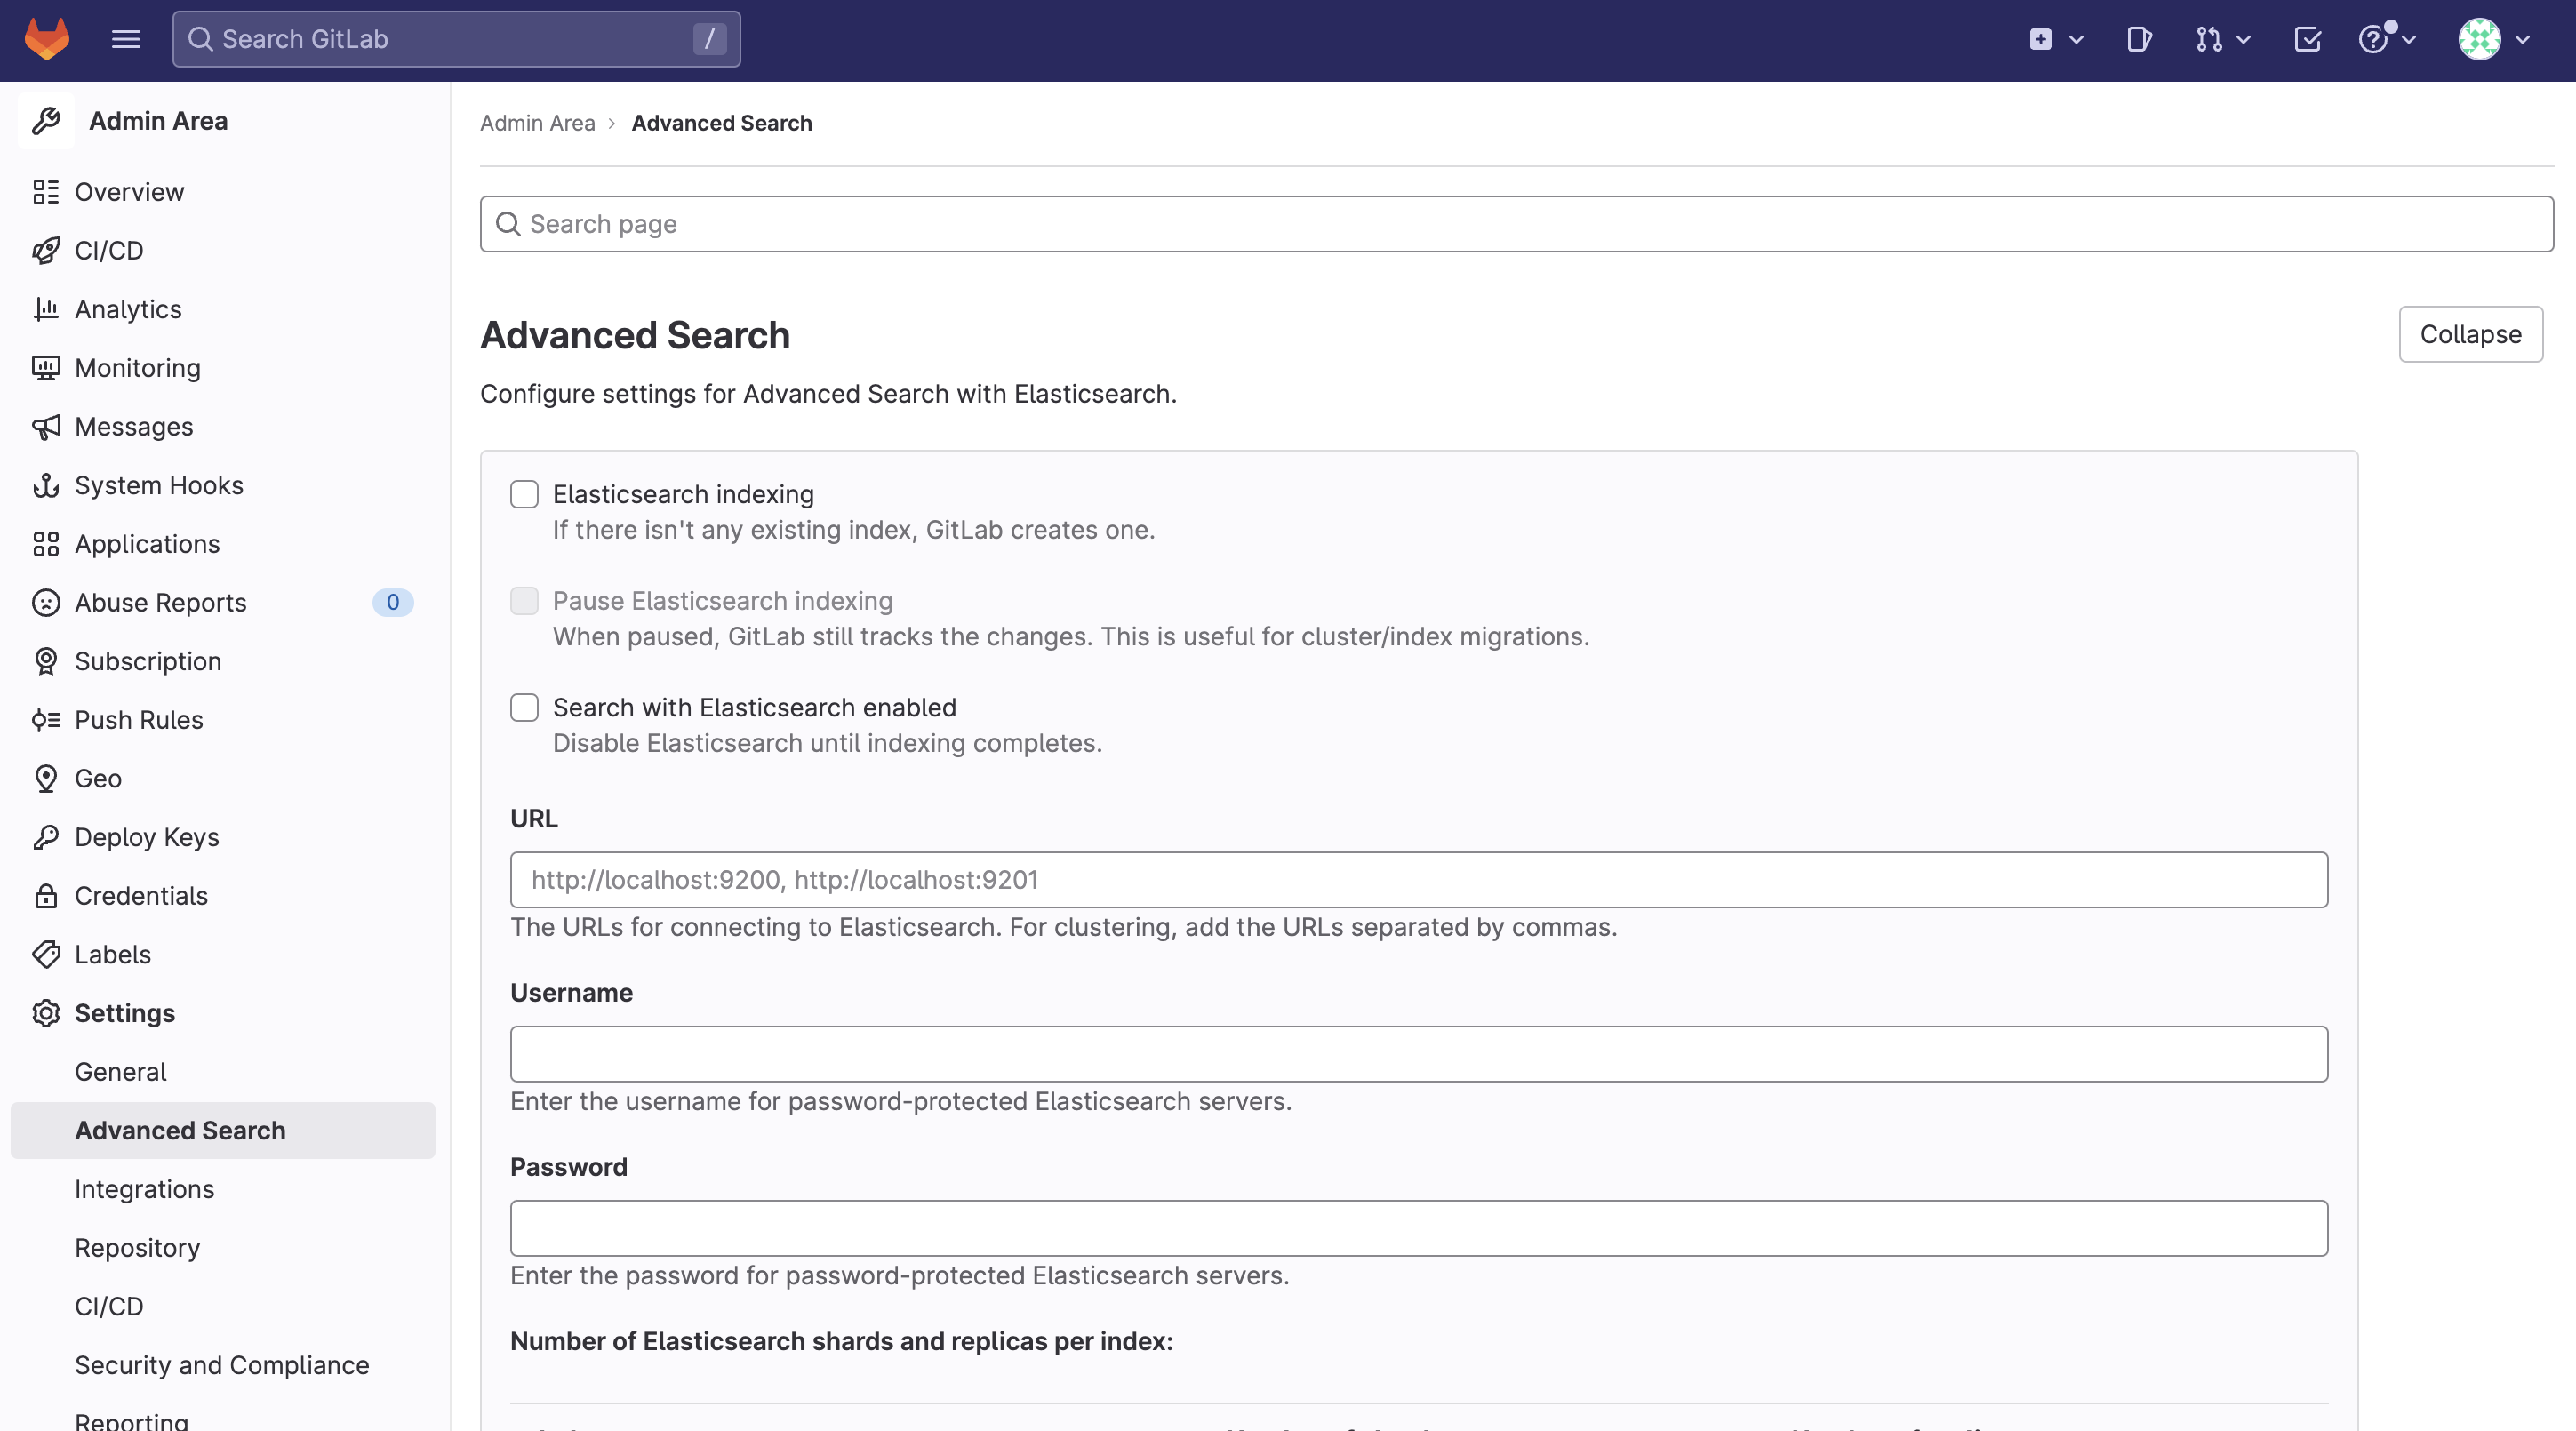The width and height of the screenshot is (2576, 1431).
Task: Click your avatar to open user menu
Action: (2478, 40)
